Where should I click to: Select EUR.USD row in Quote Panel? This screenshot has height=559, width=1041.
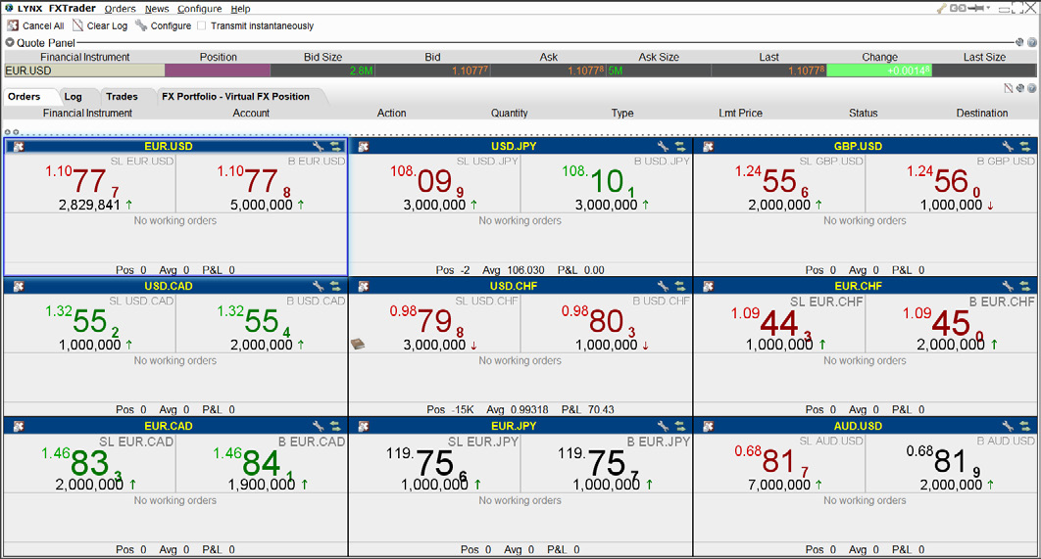coord(520,70)
